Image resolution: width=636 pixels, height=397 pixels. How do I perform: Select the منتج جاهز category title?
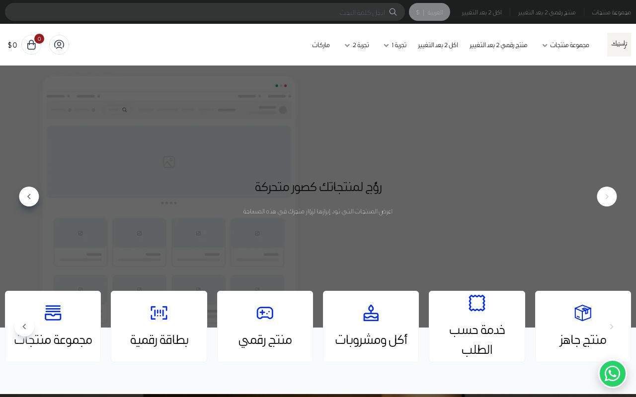click(583, 340)
